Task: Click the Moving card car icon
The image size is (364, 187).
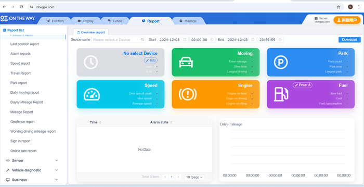Action: pos(186,62)
